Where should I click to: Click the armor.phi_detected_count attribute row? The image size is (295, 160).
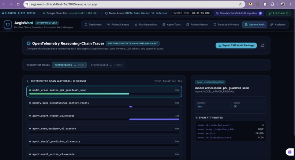point(231,125)
